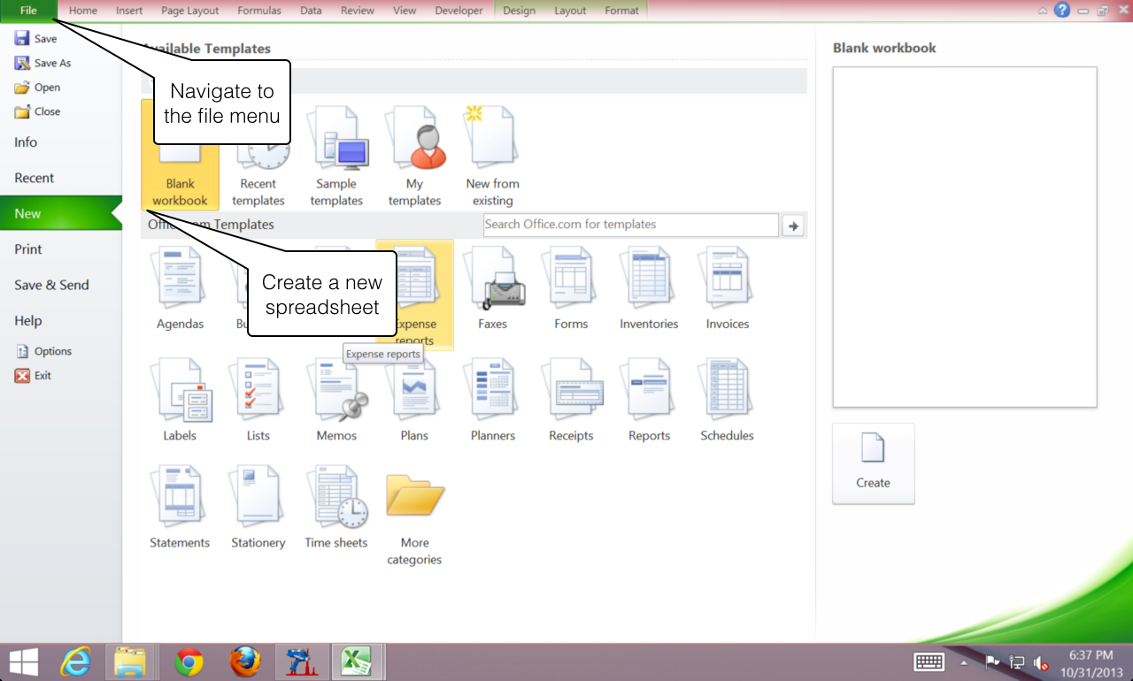
Task: Open the More categories folder
Action: pos(414,500)
